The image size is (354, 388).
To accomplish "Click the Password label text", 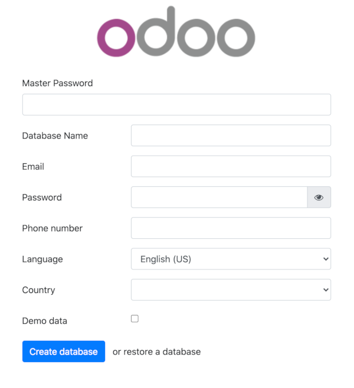I will coord(42,198).
